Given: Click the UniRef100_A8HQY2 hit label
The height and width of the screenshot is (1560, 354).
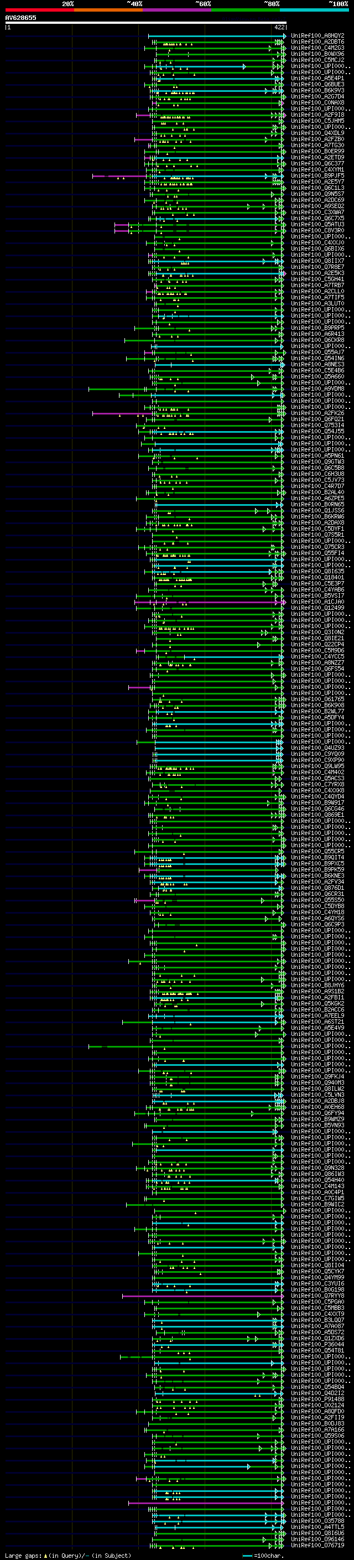Looking at the screenshot, I should (x=317, y=36).
